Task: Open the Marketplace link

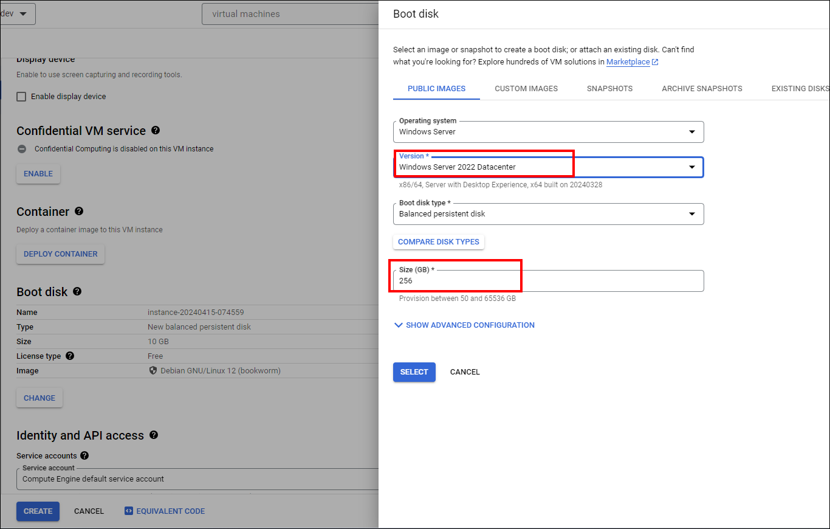Action: click(x=628, y=62)
